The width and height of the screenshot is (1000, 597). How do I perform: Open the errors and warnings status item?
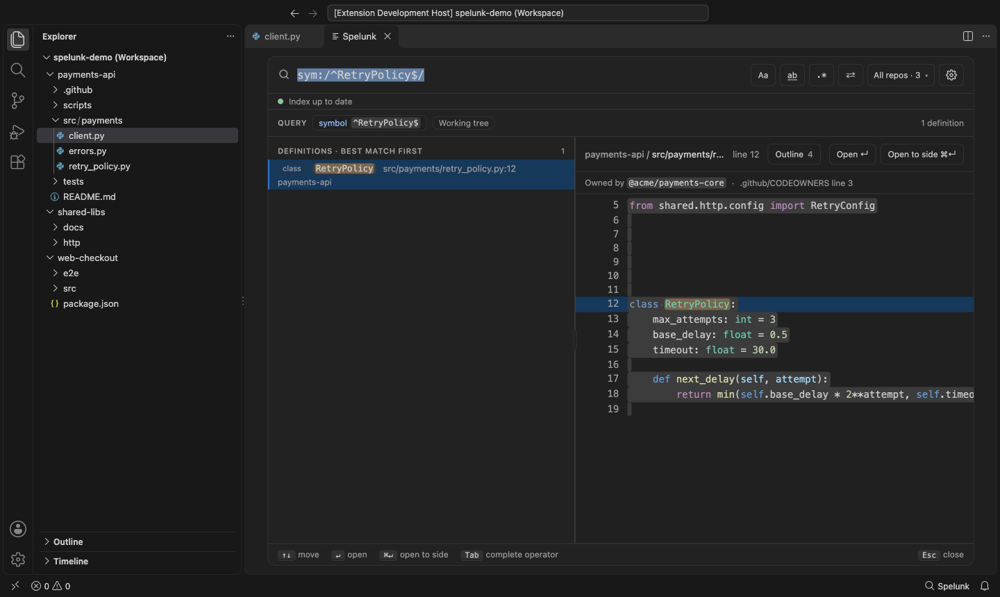tap(51, 586)
